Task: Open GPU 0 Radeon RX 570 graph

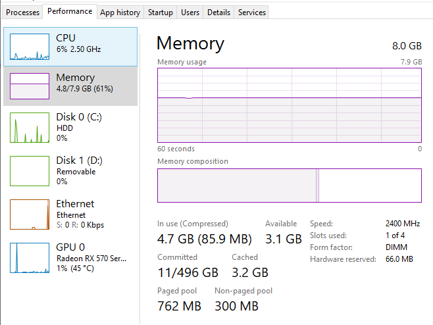Action: coord(30,258)
